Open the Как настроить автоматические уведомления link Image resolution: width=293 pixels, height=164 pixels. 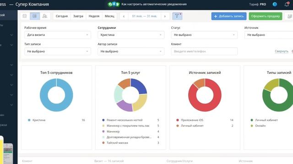pyautogui.click(x=154, y=4)
